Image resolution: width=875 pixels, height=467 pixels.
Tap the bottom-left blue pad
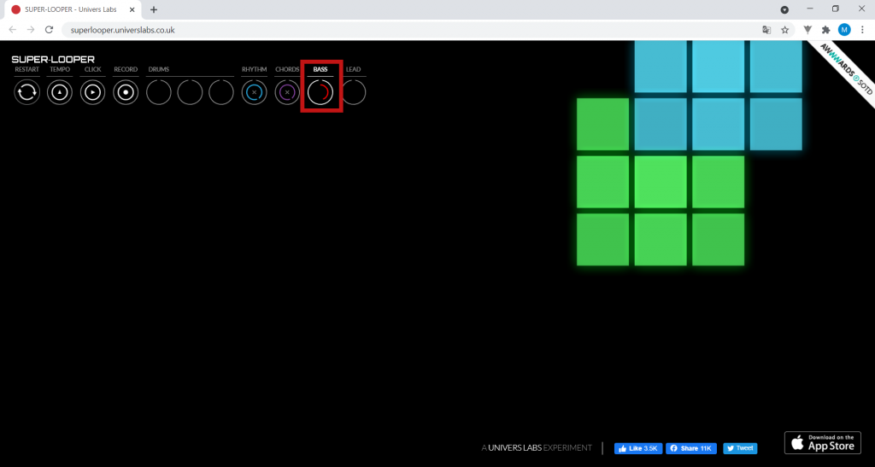(x=661, y=125)
